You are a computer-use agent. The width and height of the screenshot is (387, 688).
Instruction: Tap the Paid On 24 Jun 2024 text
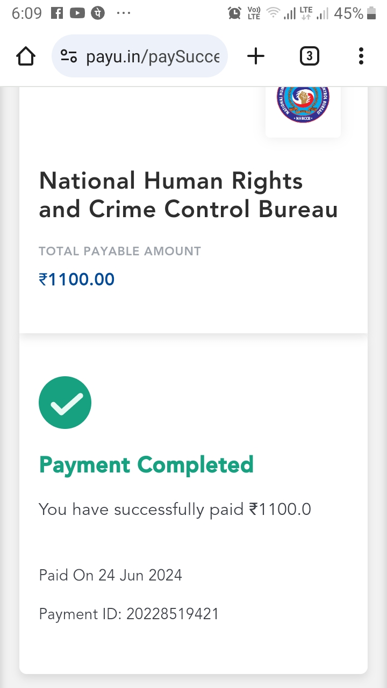pos(111,575)
